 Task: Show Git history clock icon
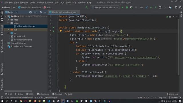click(x=160, y=7)
